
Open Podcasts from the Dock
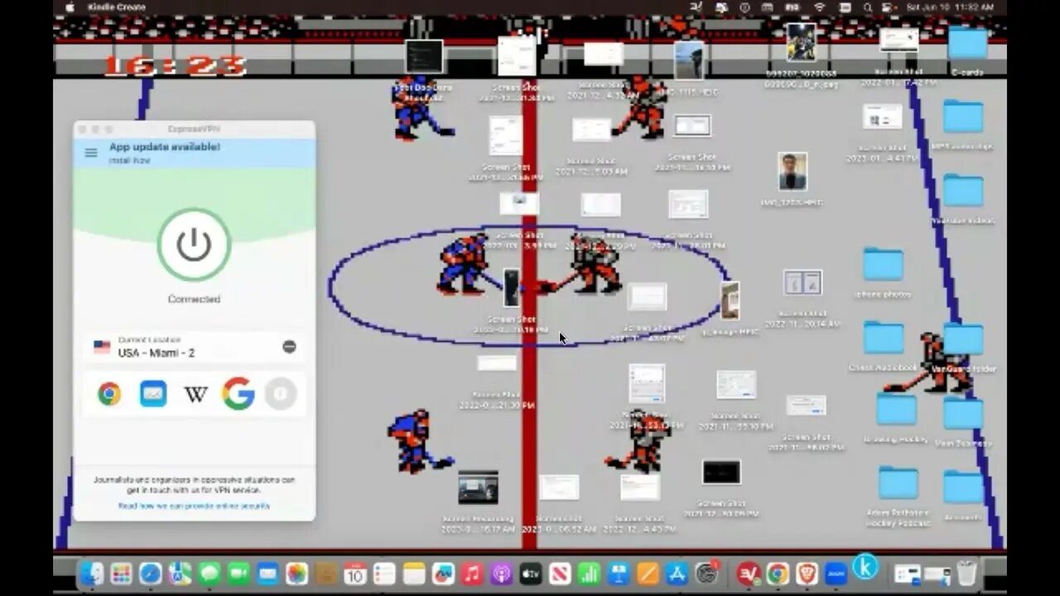(502, 574)
